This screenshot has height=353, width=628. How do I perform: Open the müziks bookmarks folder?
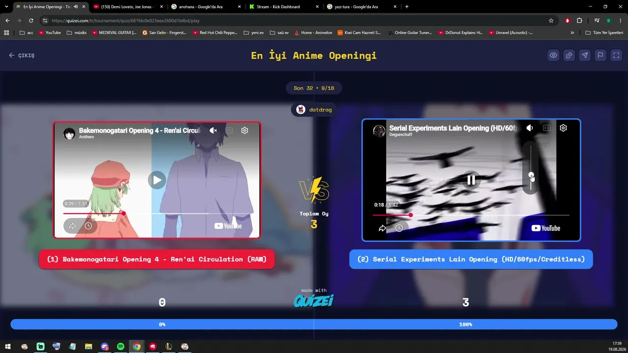[x=77, y=33]
